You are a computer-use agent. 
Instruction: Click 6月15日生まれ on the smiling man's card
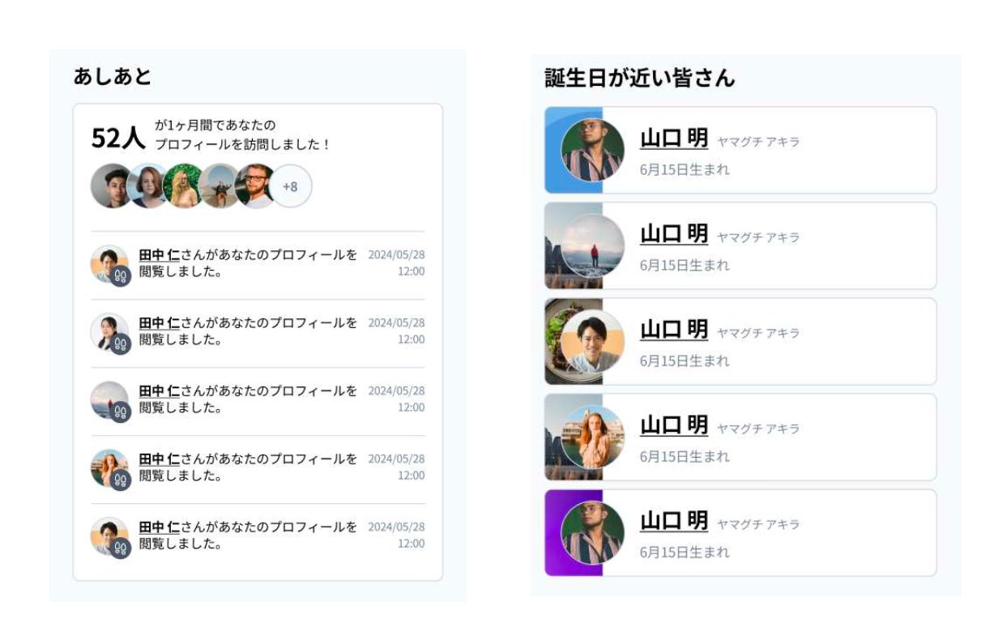tap(685, 361)
